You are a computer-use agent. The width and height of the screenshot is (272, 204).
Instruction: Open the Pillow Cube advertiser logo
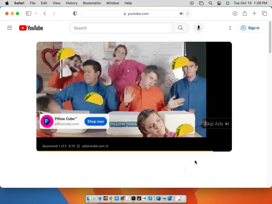pyautogui.click(x=47, y=121)
